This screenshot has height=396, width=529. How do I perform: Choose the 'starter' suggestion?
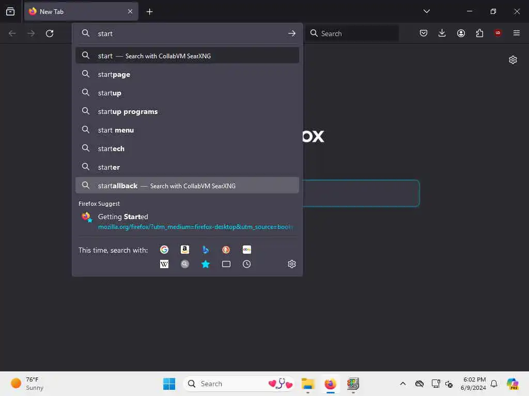click(x=187, y=167)
